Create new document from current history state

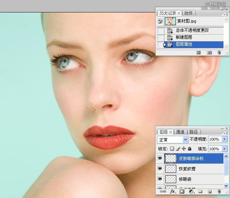[198, 53]
